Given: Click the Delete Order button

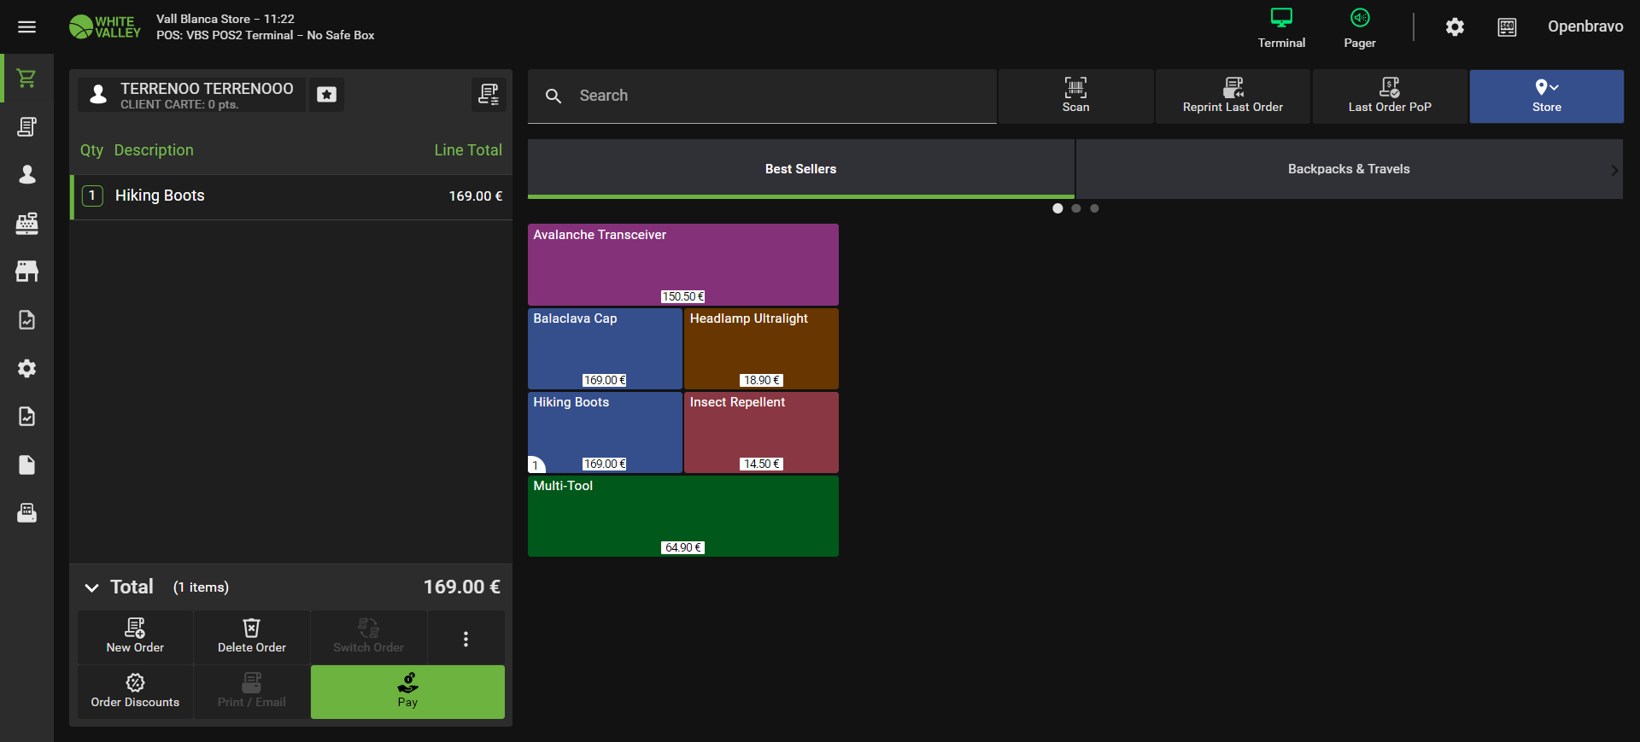Looking at the screenshot, I should (252, 637).
